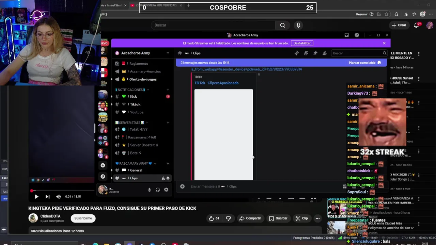Add page to browser favorites star
This screenshot has width=436, height=245.
(x=386, y=14)
